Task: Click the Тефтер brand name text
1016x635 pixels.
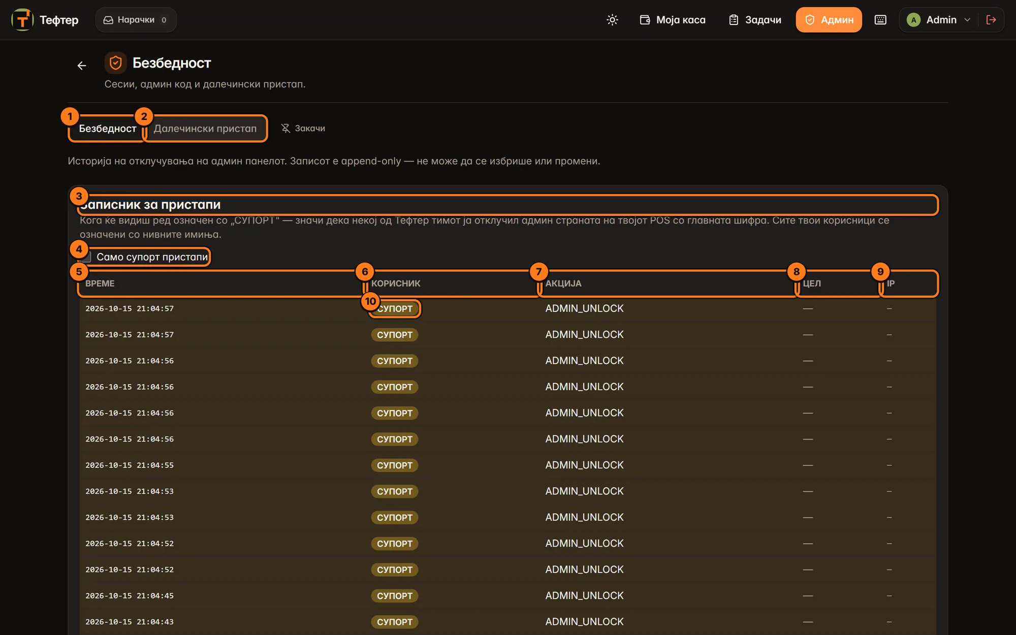Action: coord(59,20)
